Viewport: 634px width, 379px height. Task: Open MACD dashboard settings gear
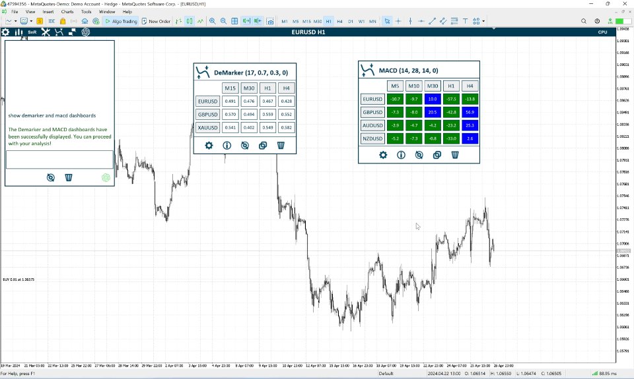pyautogui.click(x=383, y=155)
